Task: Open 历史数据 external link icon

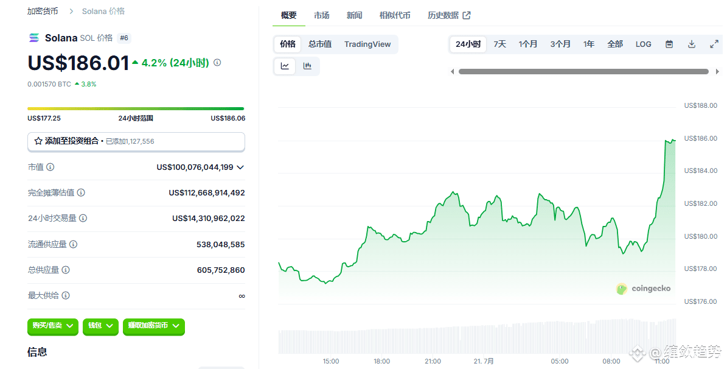Action: pos(467,15)
